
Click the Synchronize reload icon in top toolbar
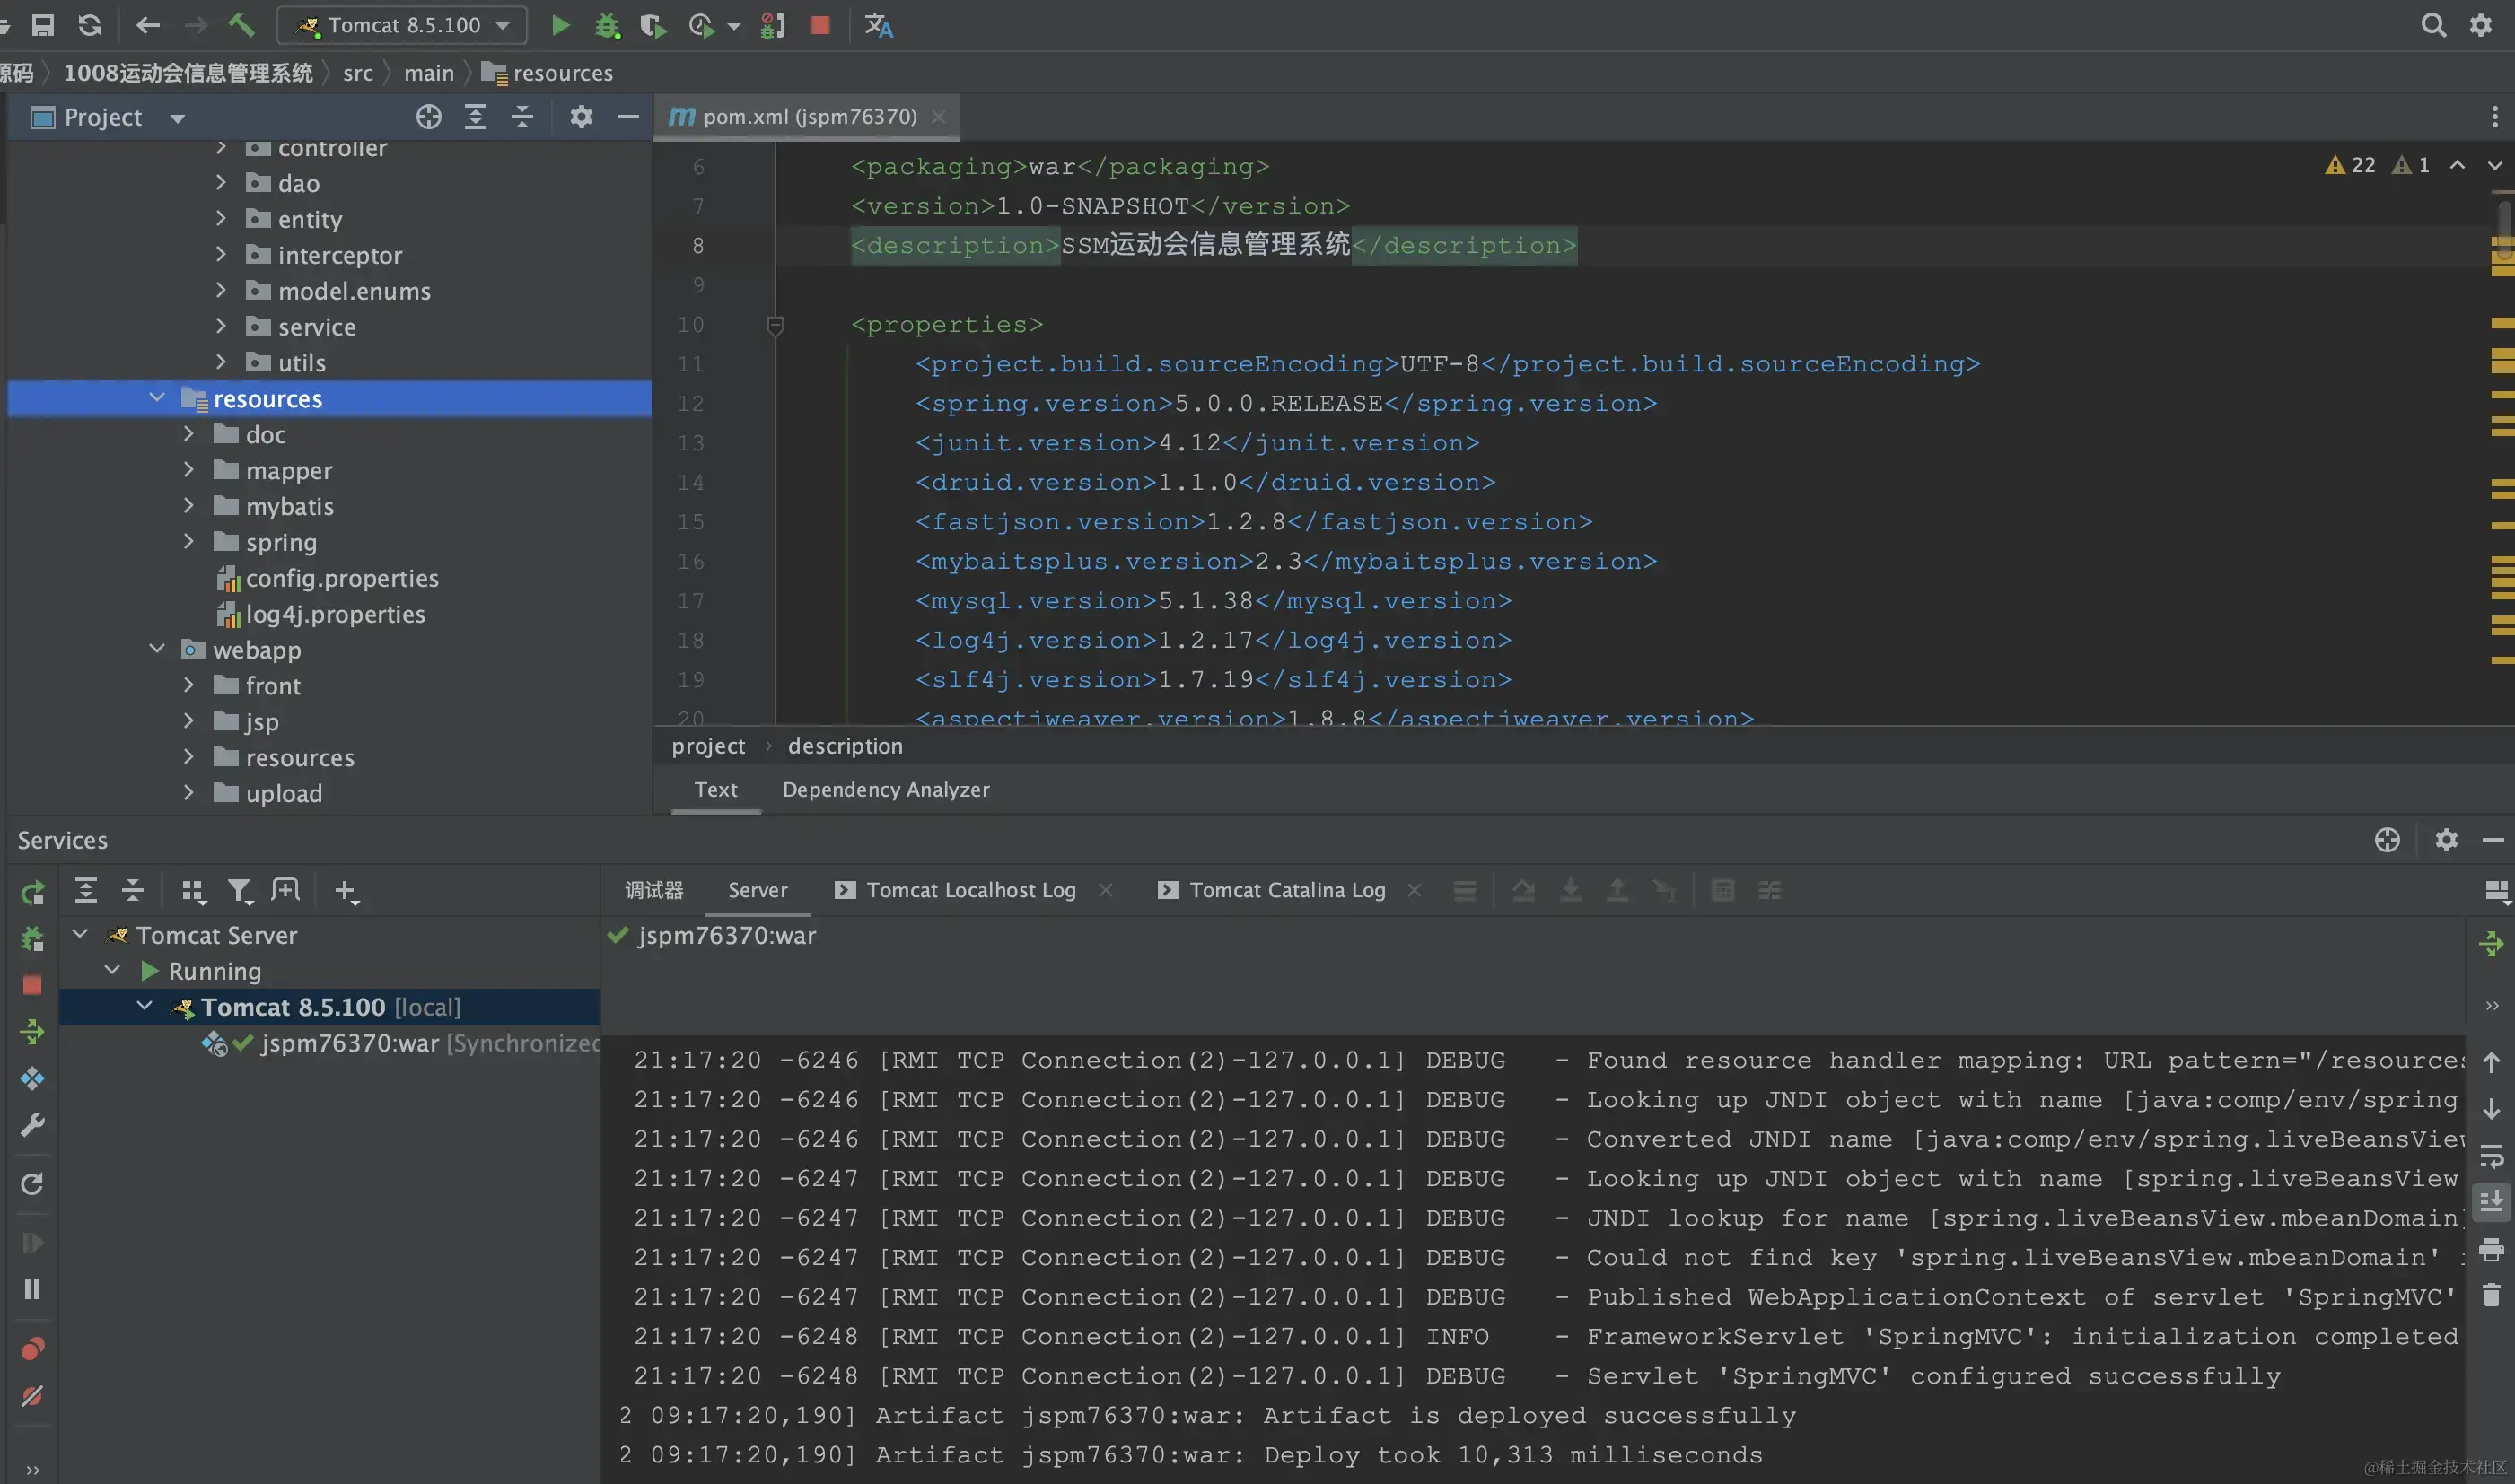90,25
